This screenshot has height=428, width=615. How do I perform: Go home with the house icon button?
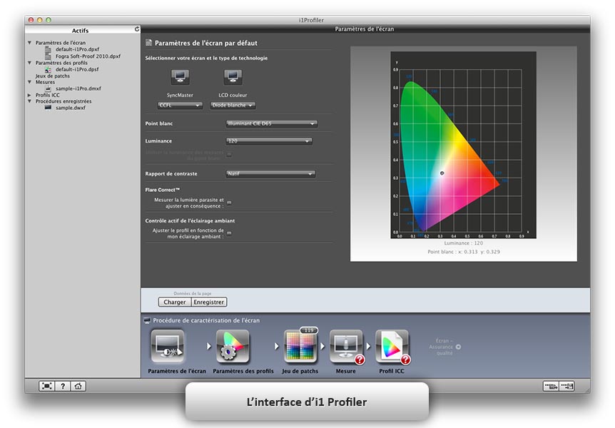78,386
